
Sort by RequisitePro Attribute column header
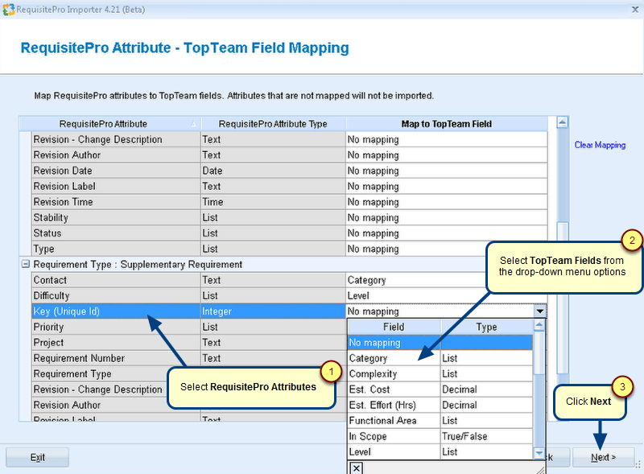109,124
